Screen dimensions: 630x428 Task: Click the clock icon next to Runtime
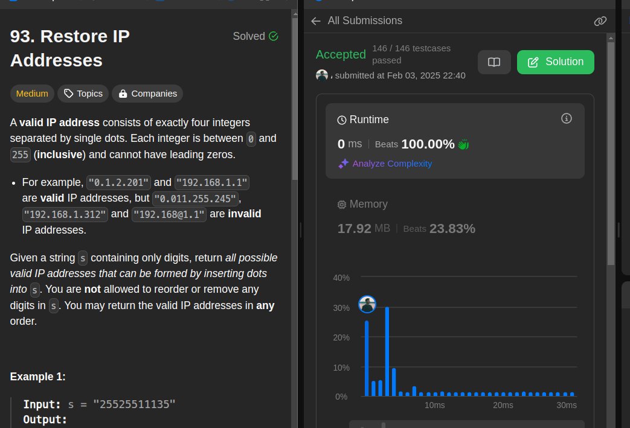(x=342, y=119)
